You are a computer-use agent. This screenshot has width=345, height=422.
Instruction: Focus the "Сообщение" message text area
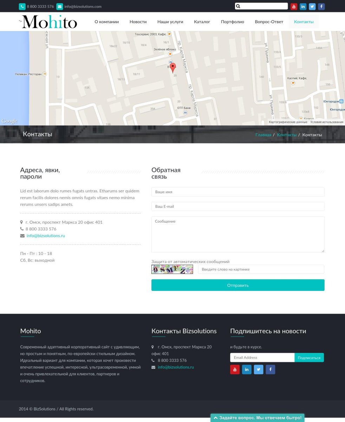pos(238,234)
